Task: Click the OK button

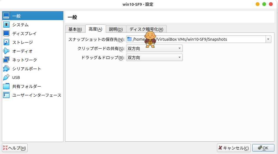Action: [x=263, y=148]
